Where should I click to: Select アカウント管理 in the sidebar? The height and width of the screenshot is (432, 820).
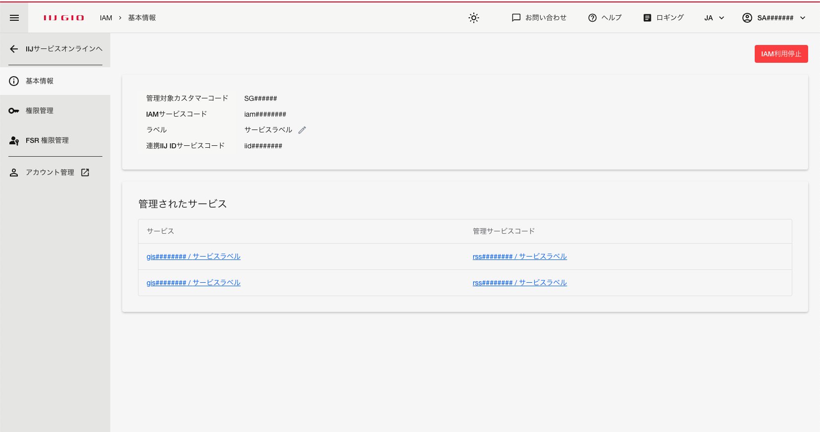(49, 173)
